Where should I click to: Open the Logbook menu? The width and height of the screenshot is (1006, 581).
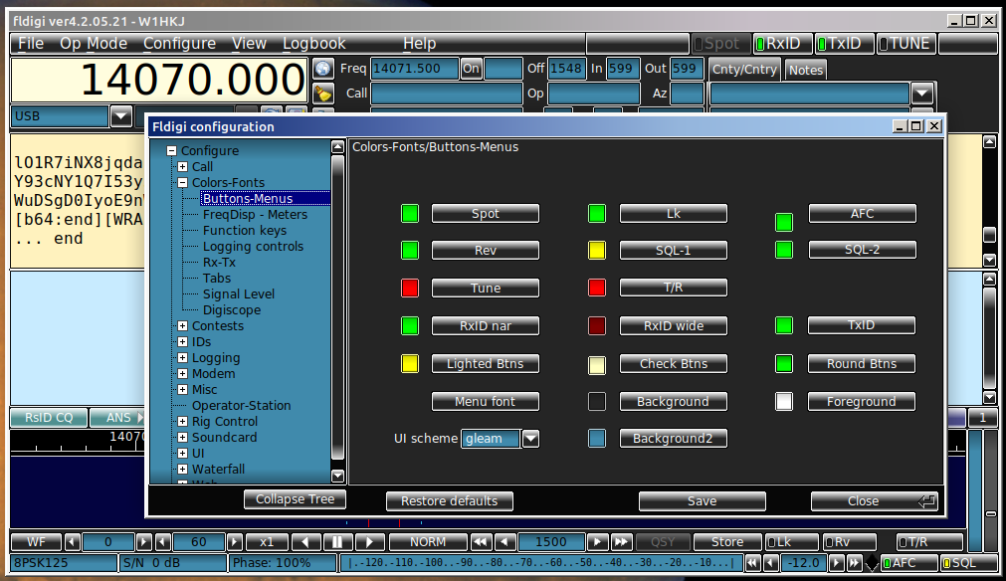(x=314, y=43)
